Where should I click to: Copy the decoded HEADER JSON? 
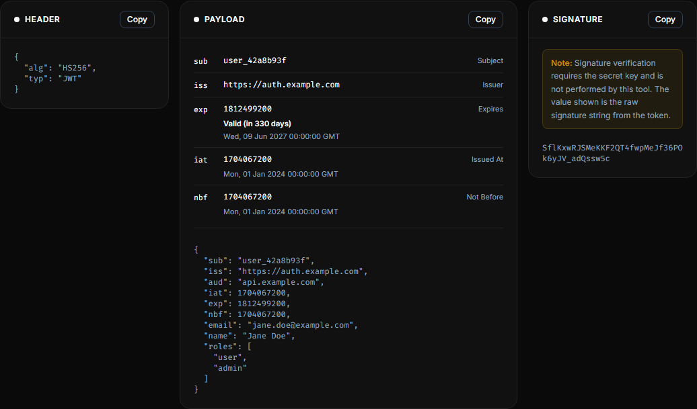[x=137, y=19]
